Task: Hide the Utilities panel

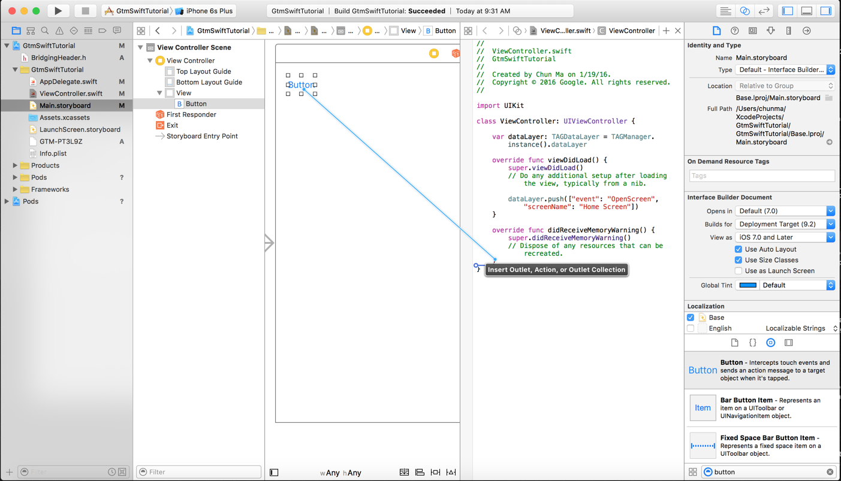Action: click(x=825, y=10)
